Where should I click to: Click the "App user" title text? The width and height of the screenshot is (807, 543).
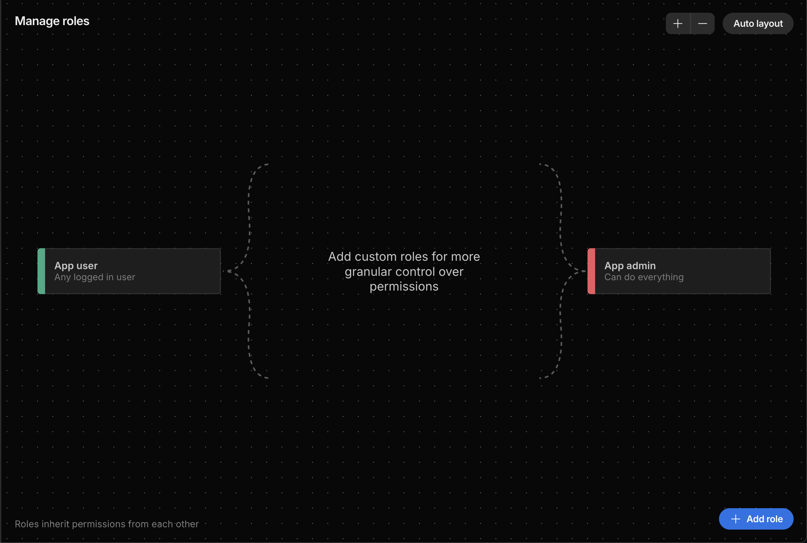pyautogui.click(x=76, y=265)
